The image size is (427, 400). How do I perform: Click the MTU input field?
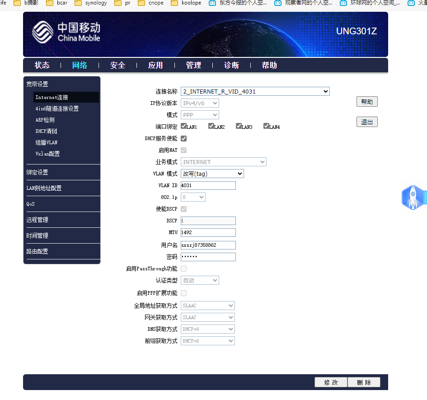(208, 232)
